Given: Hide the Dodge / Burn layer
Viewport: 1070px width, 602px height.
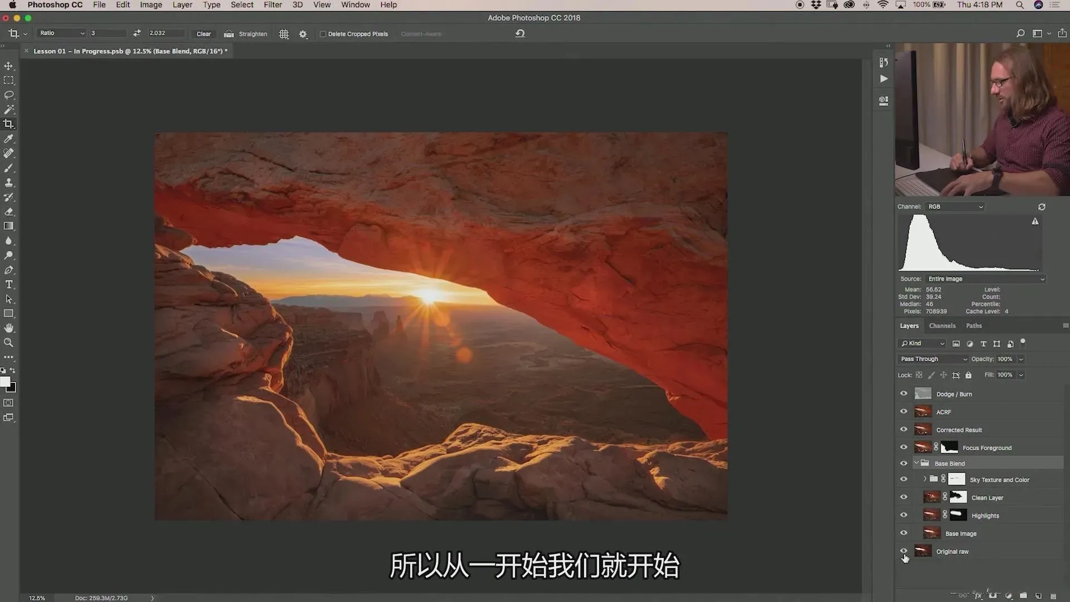Looking at the screenshot, I should pos(903,394).
